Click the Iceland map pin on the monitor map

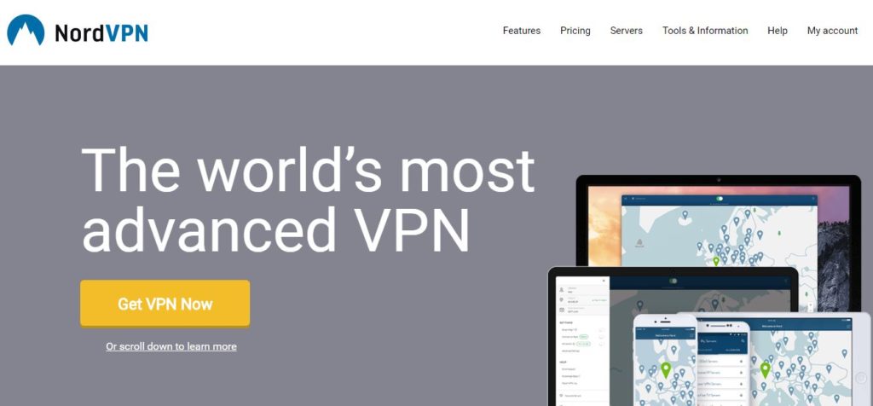pos(685,214)
